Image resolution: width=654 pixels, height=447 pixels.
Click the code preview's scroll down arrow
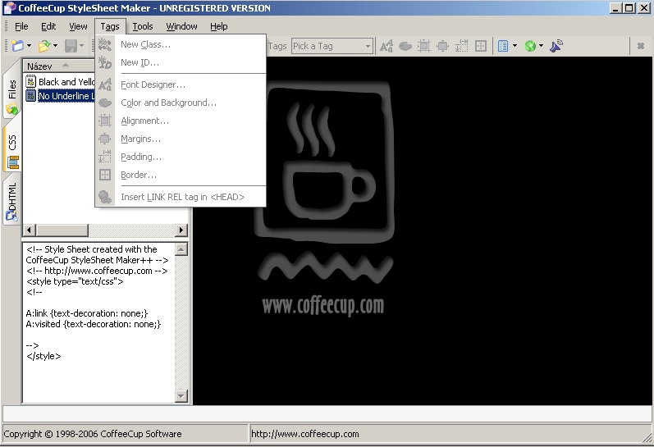tap(181, 396)
